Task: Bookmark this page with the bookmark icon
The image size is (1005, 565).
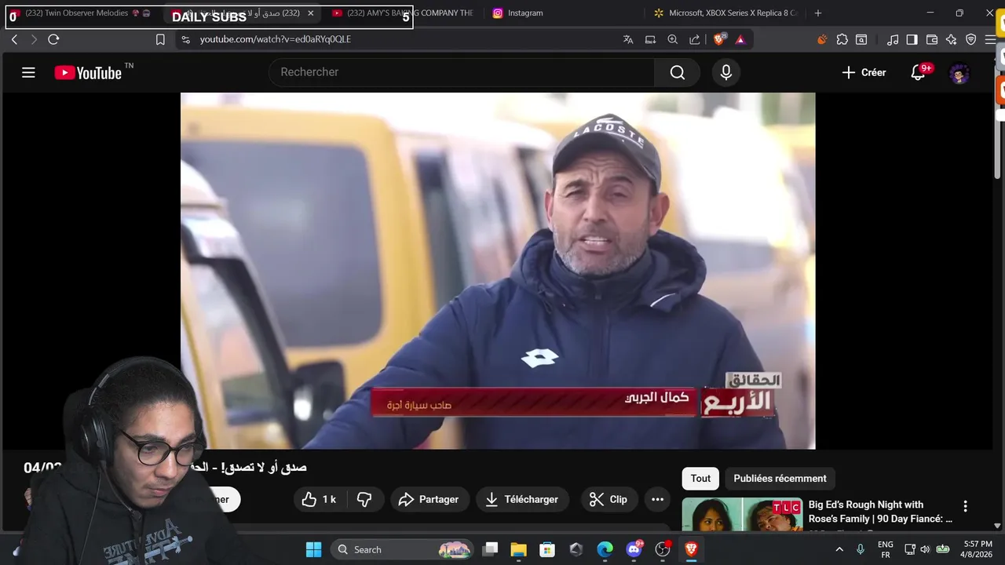Action: (x=160, y=39)
